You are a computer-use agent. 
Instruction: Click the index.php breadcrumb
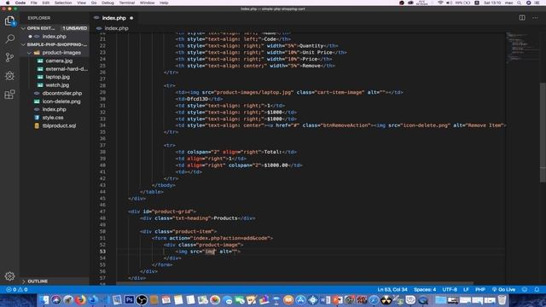coord(116,28)
